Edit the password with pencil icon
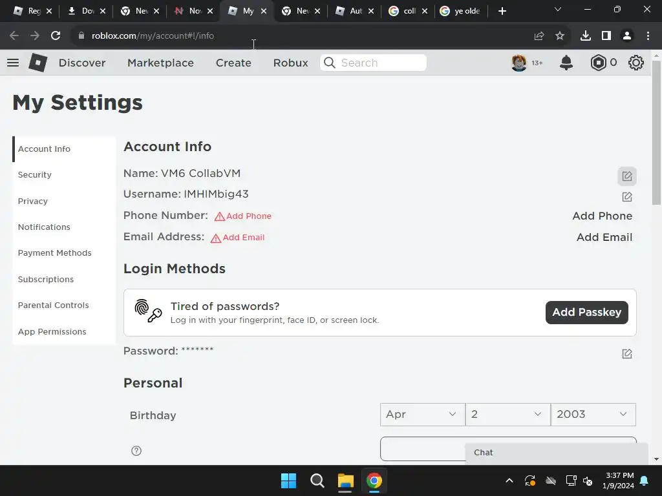This screenshot has width=662, height=496. (627, 353)
